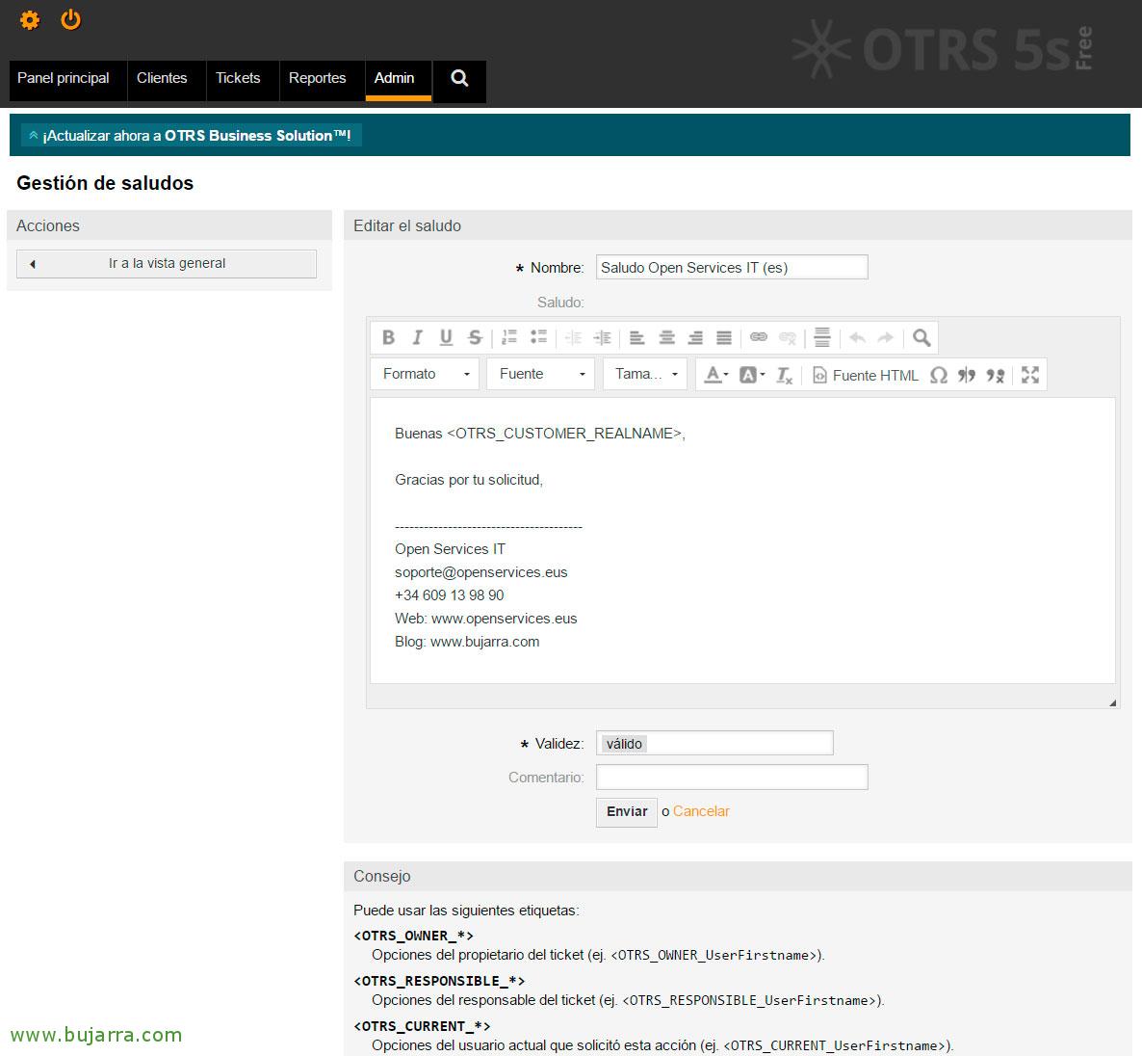Center align the greeting text
Screen dimensions: 1142x1056
(x=666, y=337)
